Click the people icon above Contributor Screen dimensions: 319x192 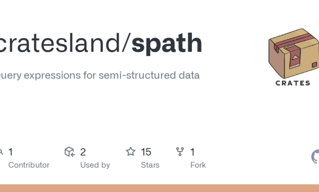pos(1,152)
